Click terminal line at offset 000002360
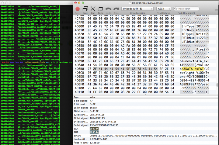 point(30,65)
